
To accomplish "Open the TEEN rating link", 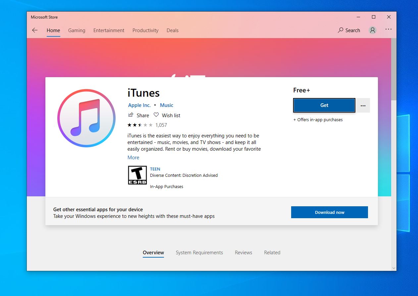I will click(155, 169).
